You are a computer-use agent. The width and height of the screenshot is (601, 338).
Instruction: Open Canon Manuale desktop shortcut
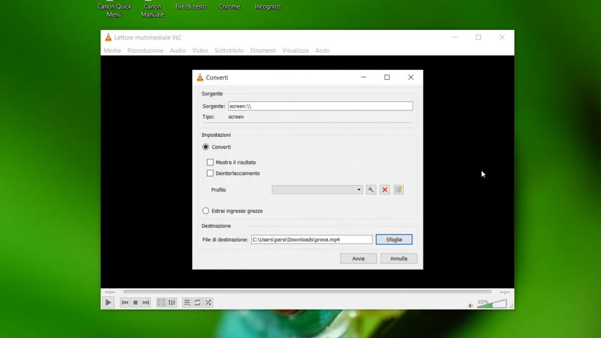(153, 9)
